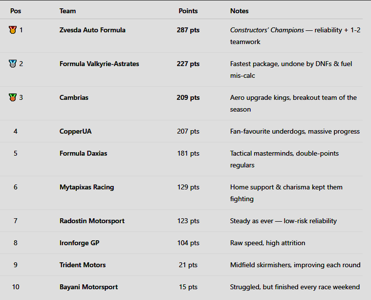The height and width of the screenshot is (300, 371).
Task: Click the CopperUA team name
Action: (x=75, y=131)
